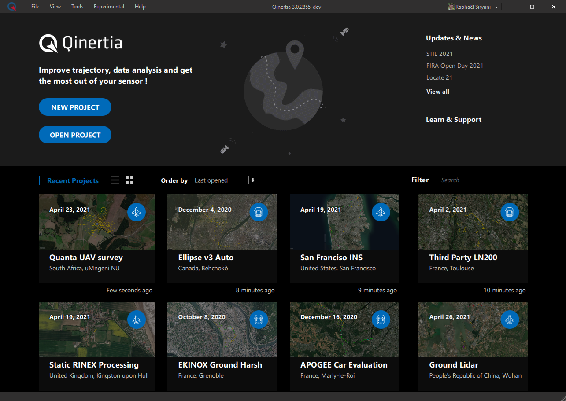The height and width of the screenshot is (401, 566).
Task: Switch recent projects to list view
Action: (115, 180)
